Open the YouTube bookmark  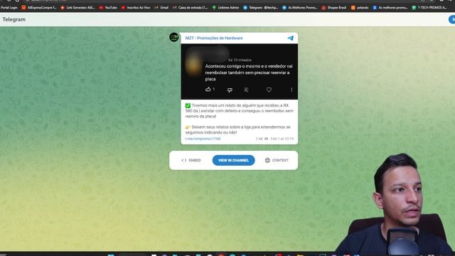108,8
